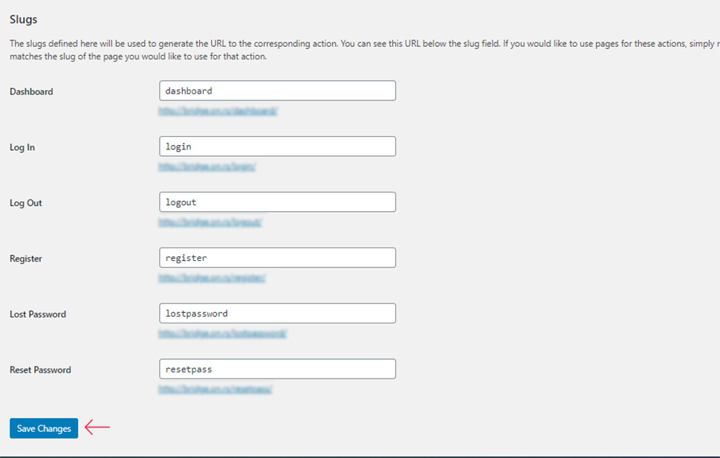The width and height of the screenshot is (720, 458).
Task: Focus the Dashboard slug input field
Action: coord(277,91)
